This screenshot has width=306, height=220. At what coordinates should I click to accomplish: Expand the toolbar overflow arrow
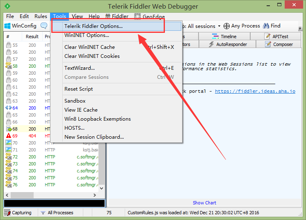[300, 29]
